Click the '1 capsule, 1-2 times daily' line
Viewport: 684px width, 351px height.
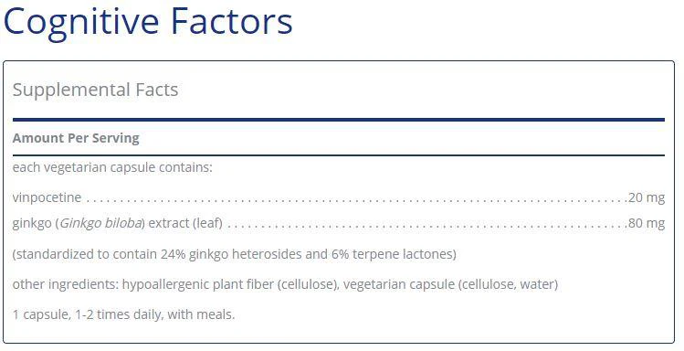pos(123,314)
